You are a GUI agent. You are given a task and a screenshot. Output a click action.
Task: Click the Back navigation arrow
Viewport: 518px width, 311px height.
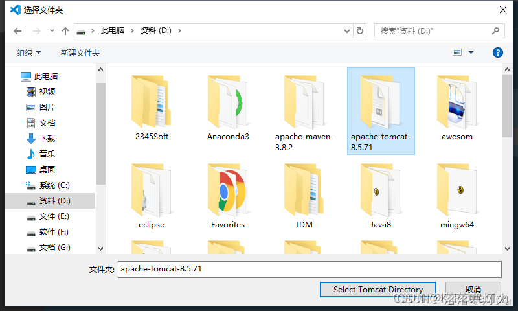pyautogui.click(x=17, y=31)
